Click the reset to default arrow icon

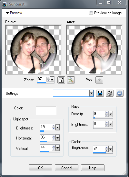coord(120,93)
